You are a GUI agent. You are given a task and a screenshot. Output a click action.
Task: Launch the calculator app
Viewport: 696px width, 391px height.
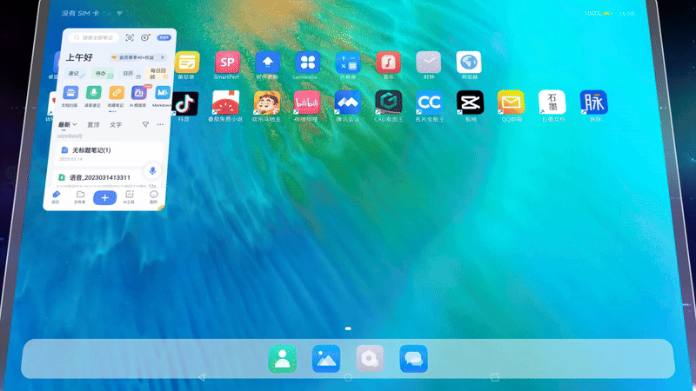coord(348,63)
